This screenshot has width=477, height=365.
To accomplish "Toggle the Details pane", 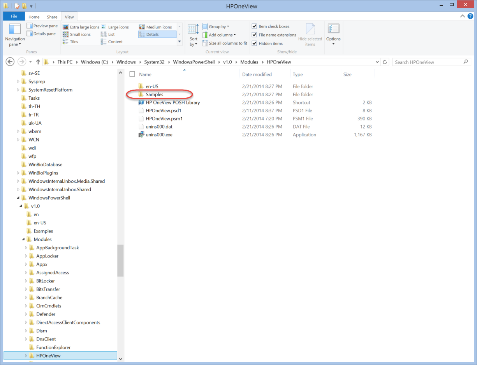I will coord(41,34).
